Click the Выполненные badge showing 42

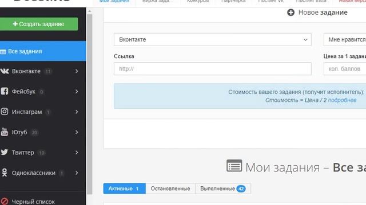pos(241,188)
